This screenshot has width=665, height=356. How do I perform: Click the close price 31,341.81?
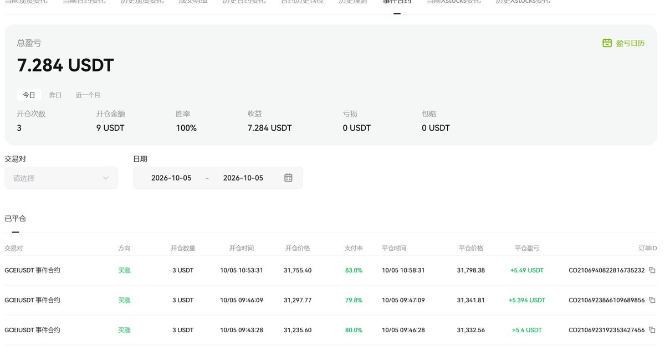tap(471, 301)
